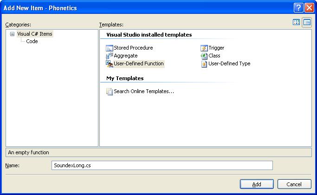
Task: Close the Add New Item dialog
Action: tap(309, 8)
